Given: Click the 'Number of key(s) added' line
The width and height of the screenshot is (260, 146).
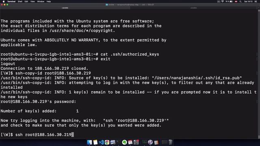Looking at the screenshot, I should (x=40, y=111).
